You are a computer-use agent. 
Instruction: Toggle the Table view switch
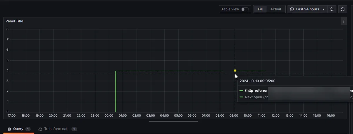pos(245,9)
